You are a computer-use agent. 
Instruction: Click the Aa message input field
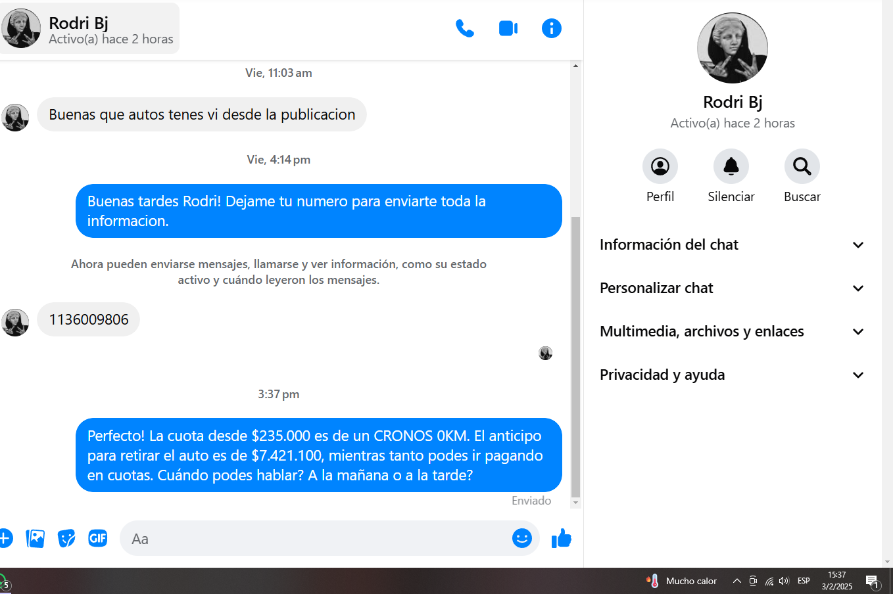pos(316,539)
